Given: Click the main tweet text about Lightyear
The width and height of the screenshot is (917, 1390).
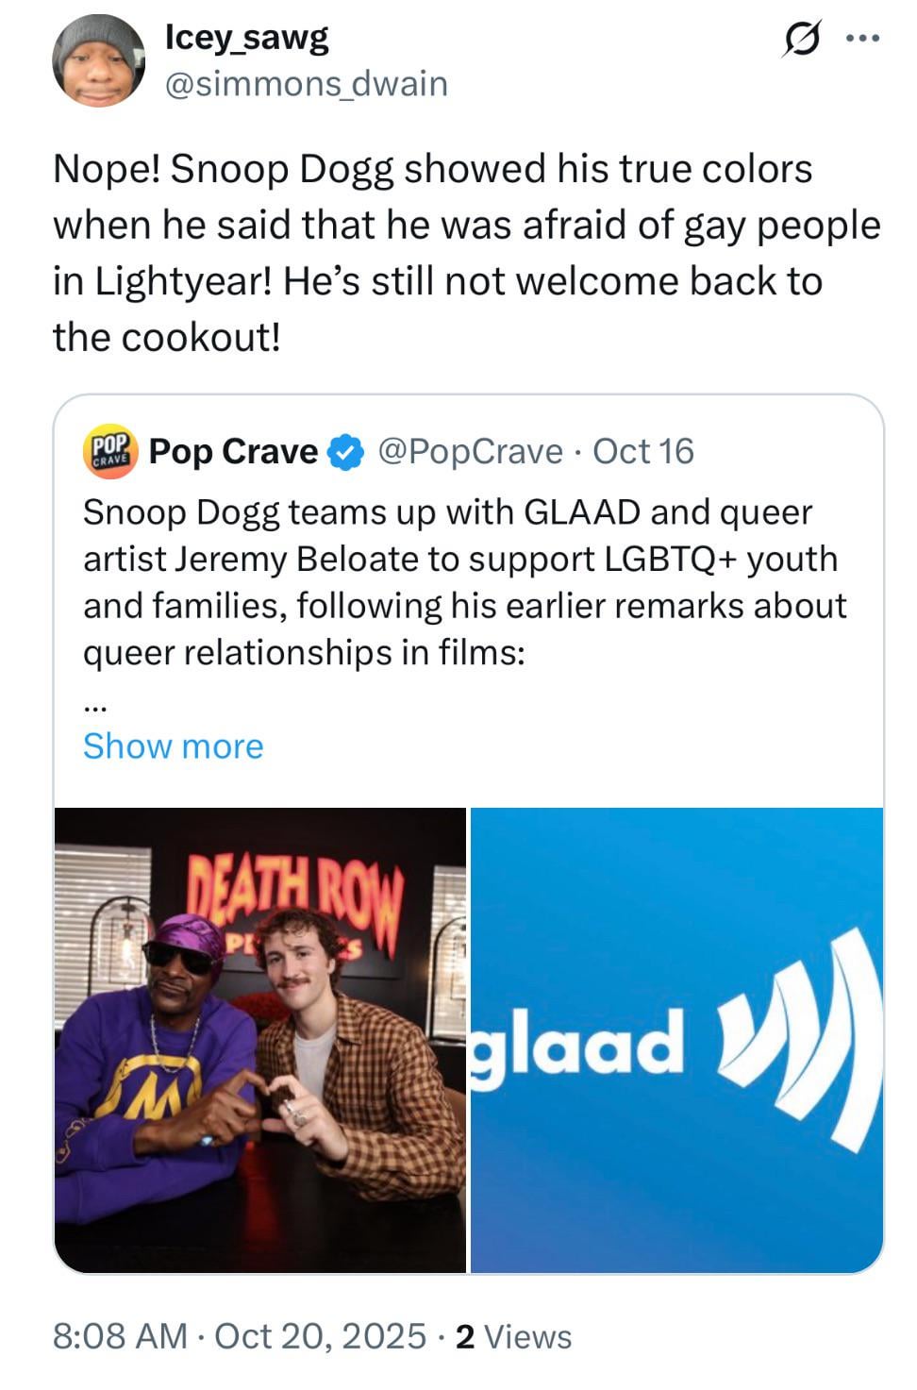Looking at the screenshot, I should tap(466, 253).
